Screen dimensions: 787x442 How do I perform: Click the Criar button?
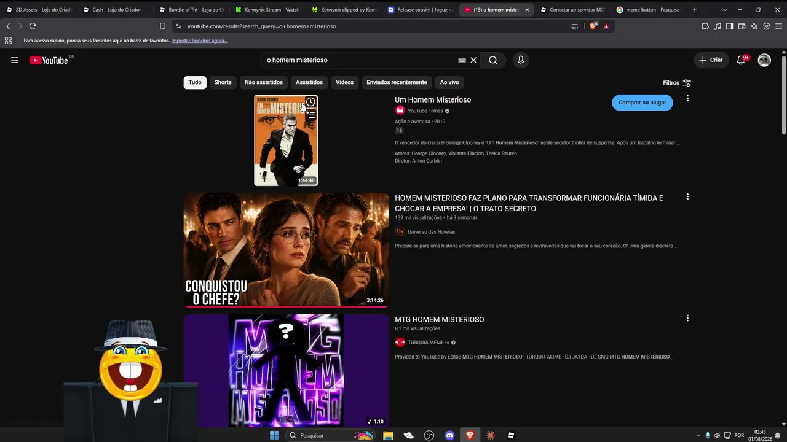point(711,60)
